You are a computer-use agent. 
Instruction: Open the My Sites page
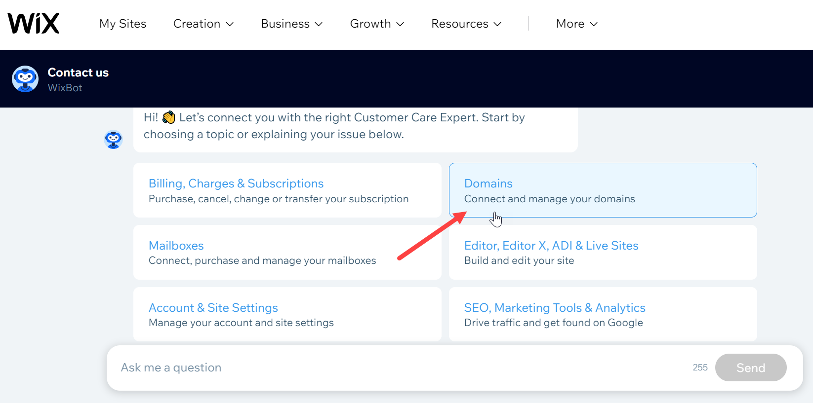coord(123,24)
